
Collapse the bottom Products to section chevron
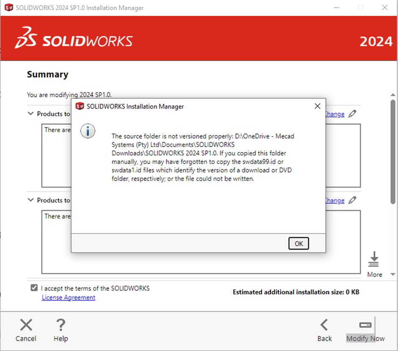(x=30, y=200)
